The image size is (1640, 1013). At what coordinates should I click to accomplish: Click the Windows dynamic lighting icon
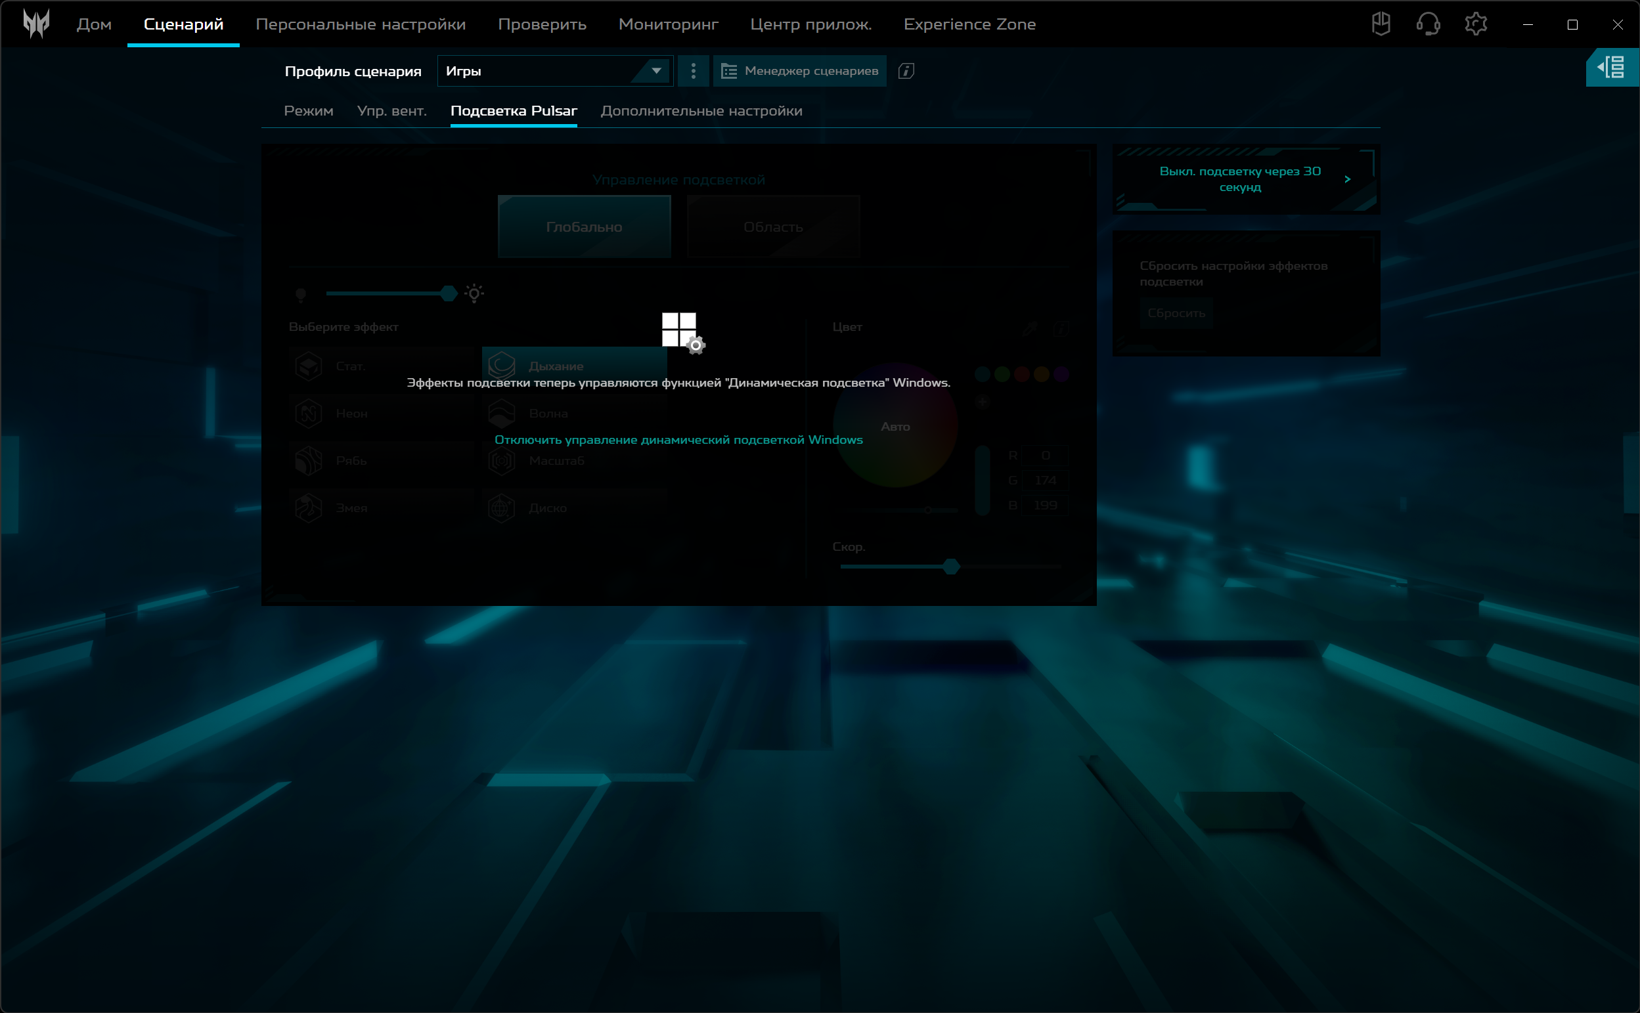pos(682,332)
